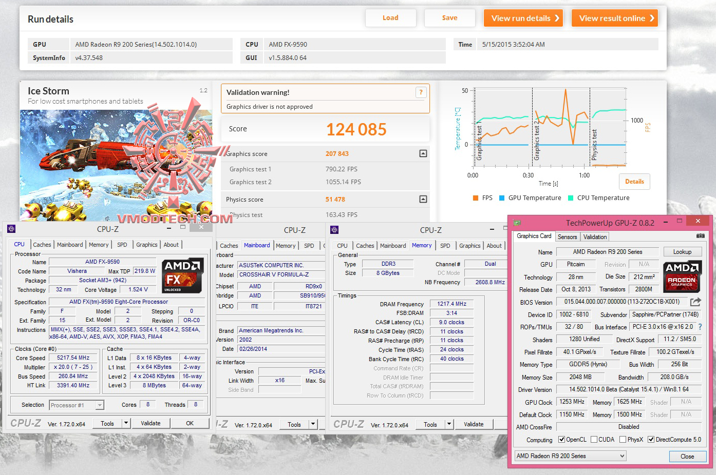Screen dimensions: 716x475
Task: Open the Processor #1 Selection dropdown
Action: (x=100, y=405)
